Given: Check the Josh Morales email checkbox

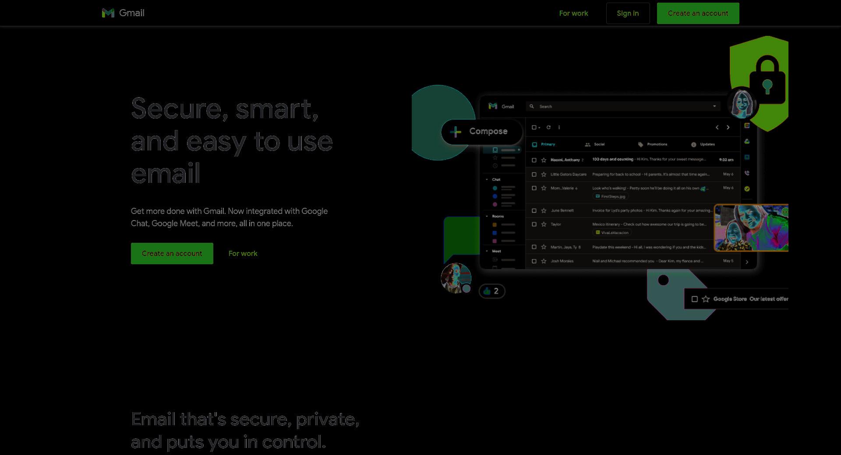Looking at the screenshot, I should click(x=534, y=261).
